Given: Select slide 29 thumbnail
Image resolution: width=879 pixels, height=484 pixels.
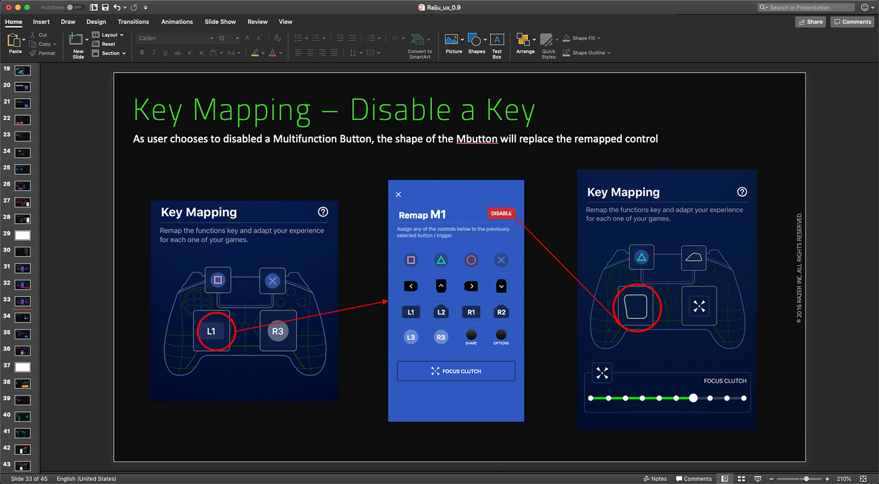Looking at the screenshot, I should tap(22, 235).
